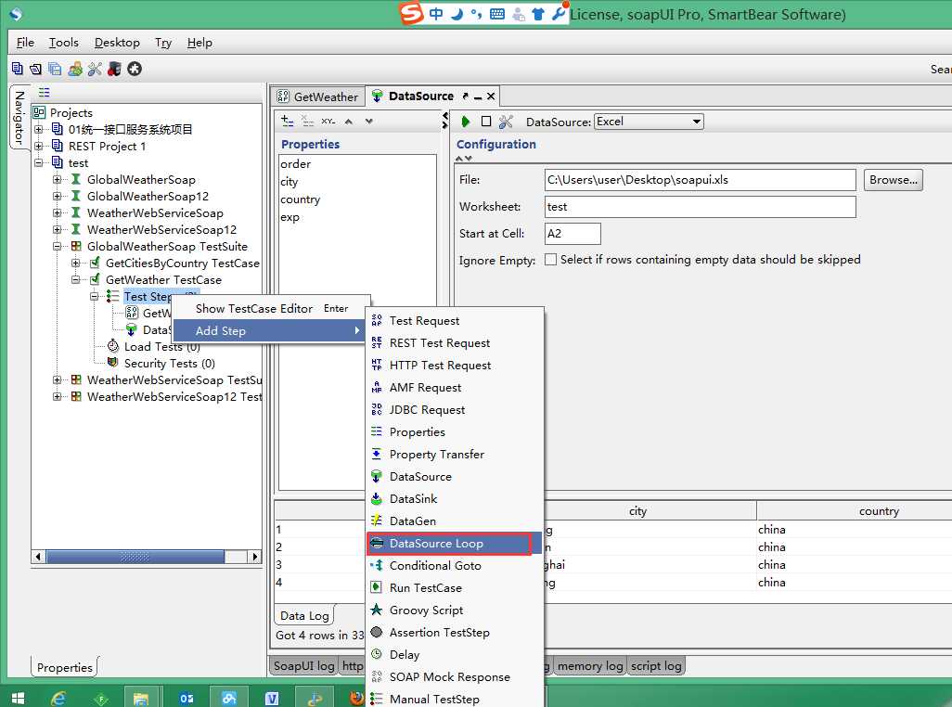Screen dimensions: 952x707
Task: Click the Start at Cell field
Action: pos(572,234)
